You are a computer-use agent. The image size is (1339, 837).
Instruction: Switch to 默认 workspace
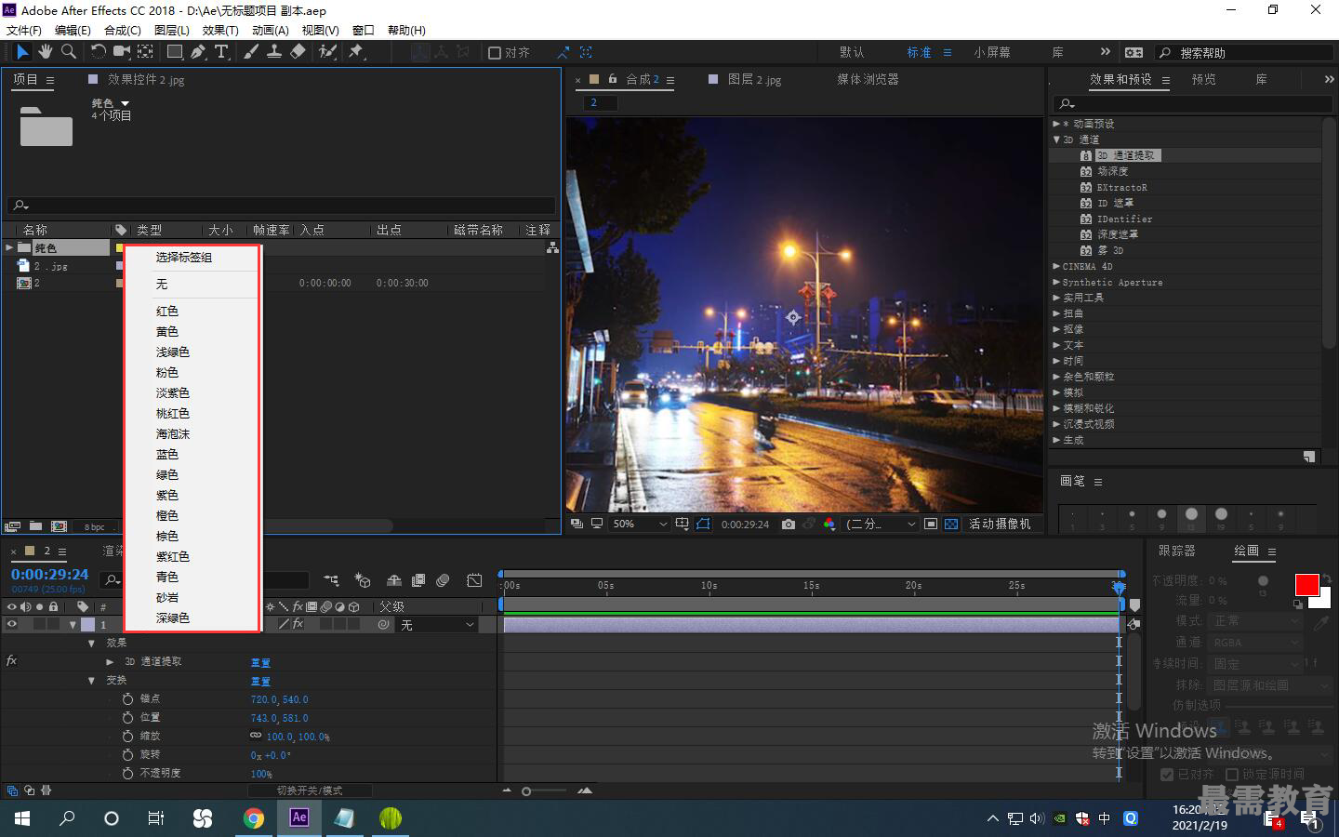pos(852,53)
